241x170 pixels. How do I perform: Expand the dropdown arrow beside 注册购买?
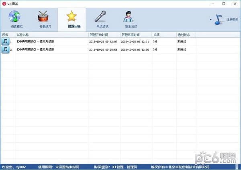(211, 19)
